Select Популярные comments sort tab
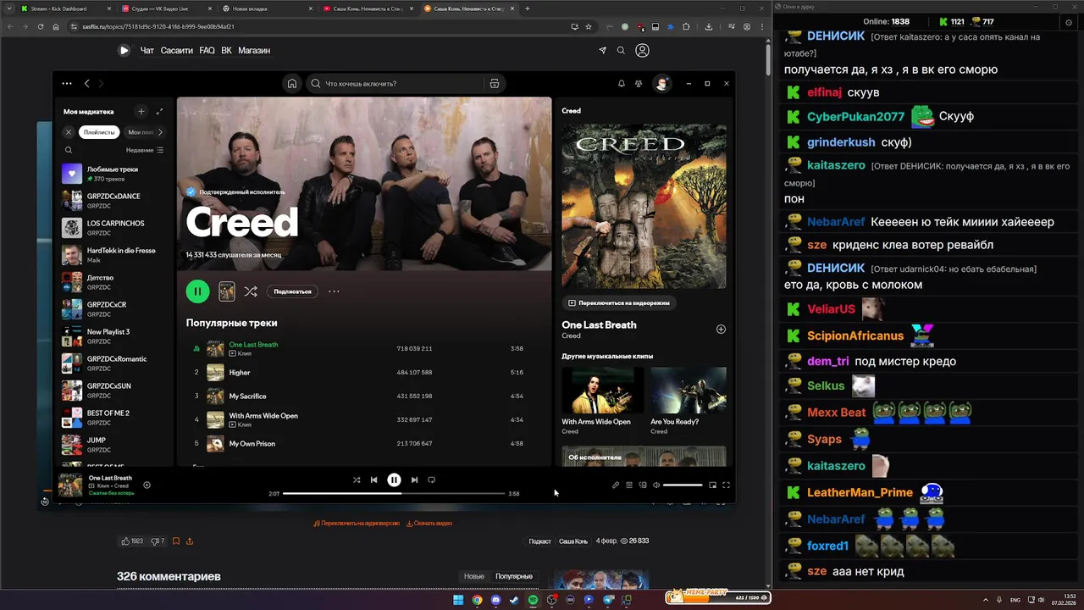 (514, 576)
